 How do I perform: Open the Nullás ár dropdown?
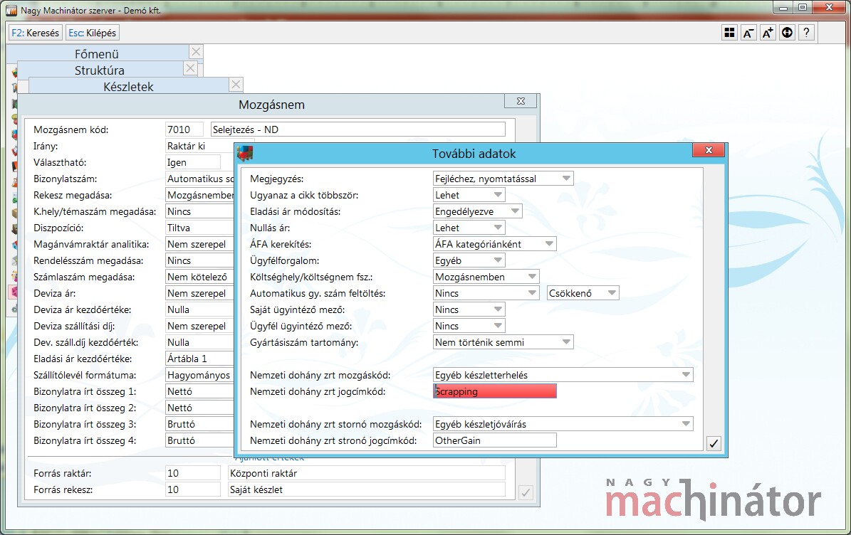pyautogui.click(x=469, y=228)
